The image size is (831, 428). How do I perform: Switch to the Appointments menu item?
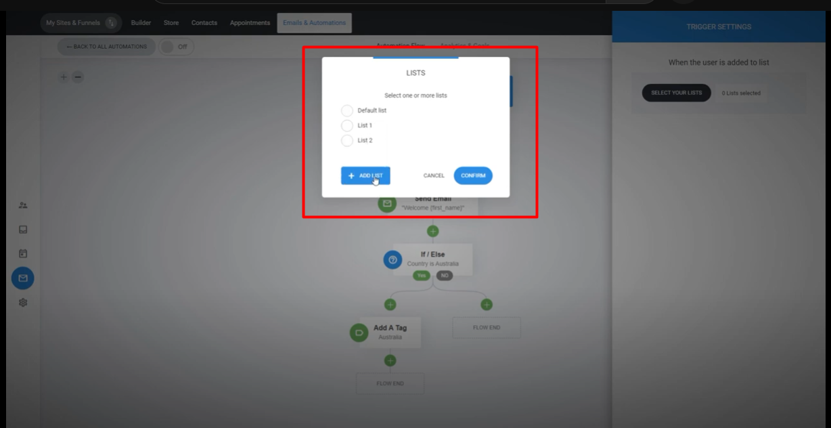[250, 23]
